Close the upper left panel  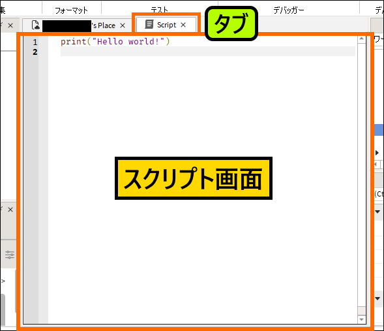pos(10,25)
